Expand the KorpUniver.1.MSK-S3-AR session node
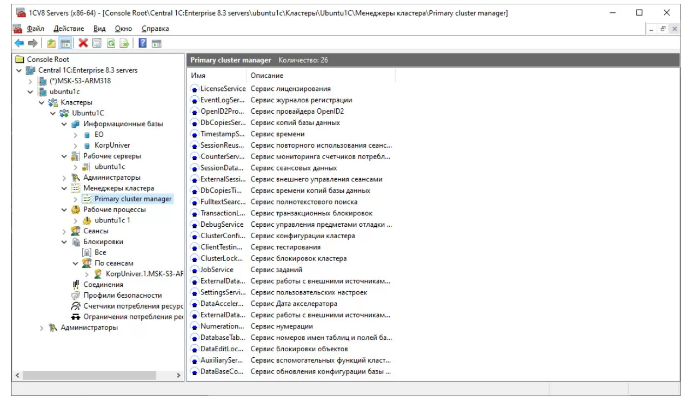687x400 pixels. (87, 274)
